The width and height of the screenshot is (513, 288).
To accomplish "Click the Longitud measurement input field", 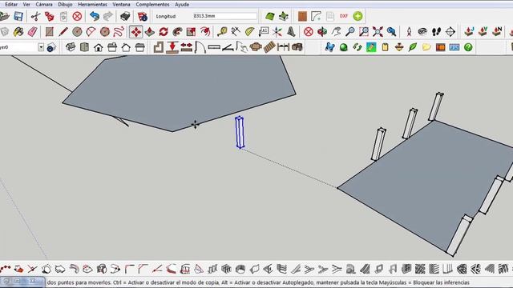I will click(225, 16).
